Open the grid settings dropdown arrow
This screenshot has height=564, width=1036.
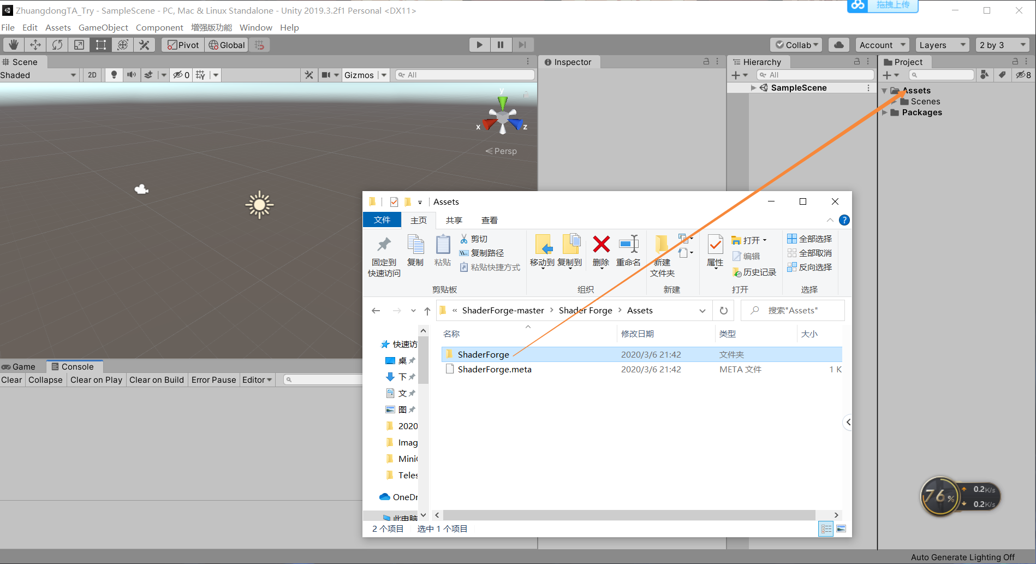tap(216, 75)
